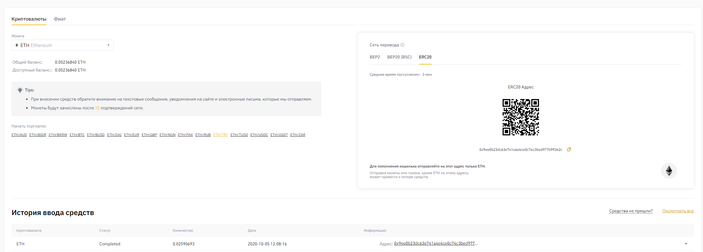
Task: Open the ETH/BIDR trading pair
Action: [x=38, y=135]
